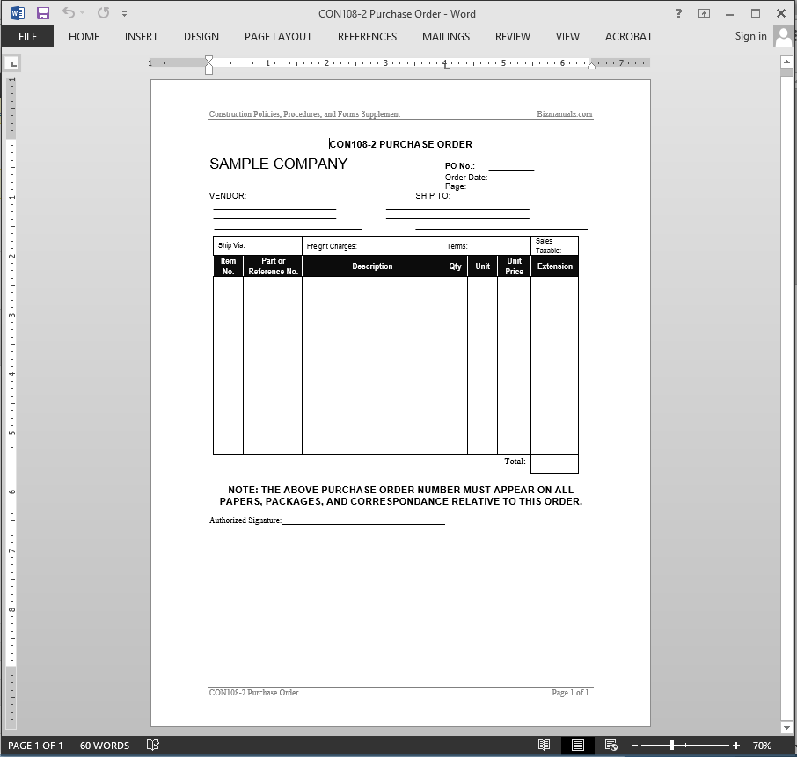Switch to the REVIEW tab
This screenshot has height=757, width=797.
coord(512,37)
